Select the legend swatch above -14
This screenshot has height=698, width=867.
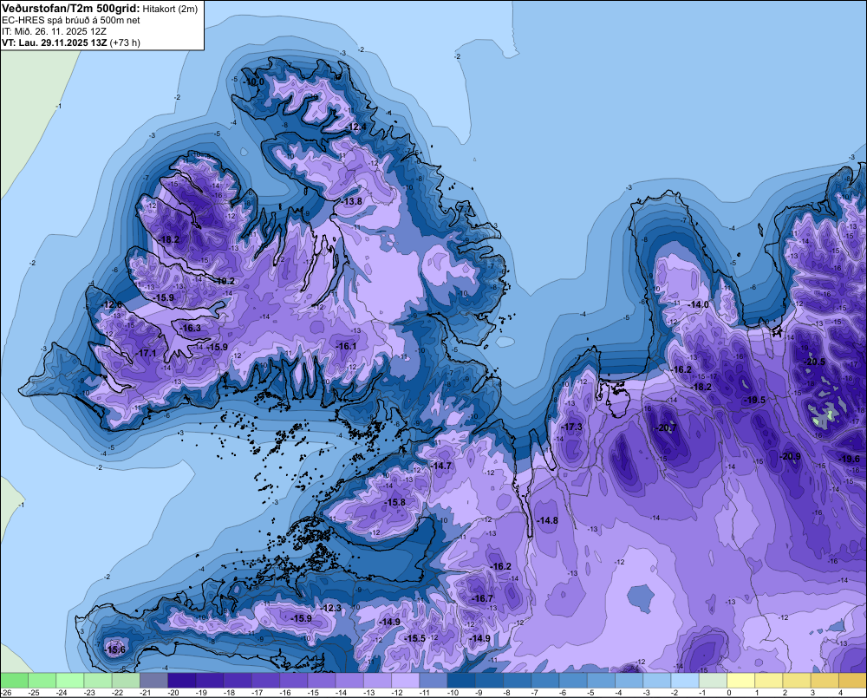[349, 681]
